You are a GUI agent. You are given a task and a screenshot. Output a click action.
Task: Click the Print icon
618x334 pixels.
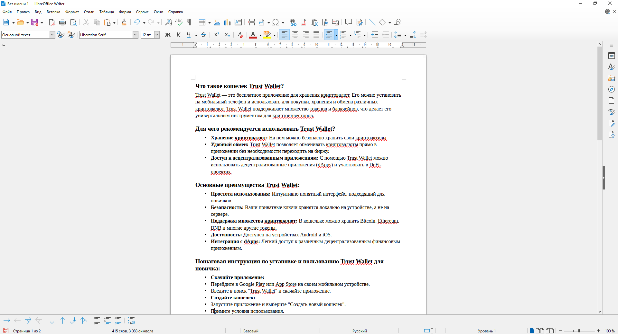point(62,22)
